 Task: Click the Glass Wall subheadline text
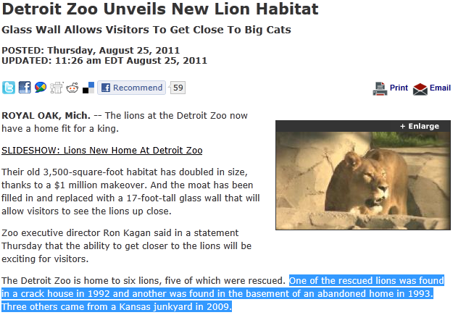(146, 30)
